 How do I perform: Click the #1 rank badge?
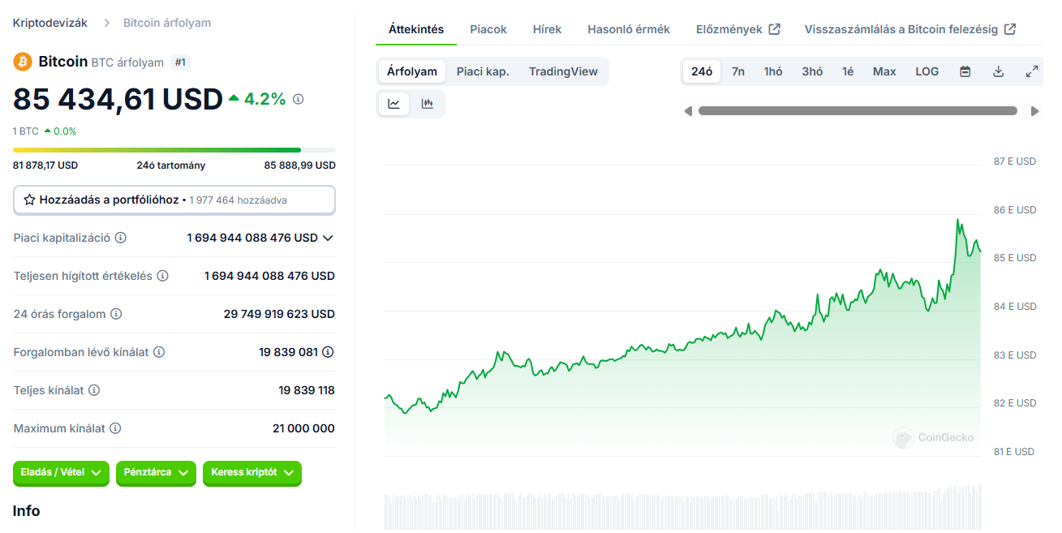181,62
